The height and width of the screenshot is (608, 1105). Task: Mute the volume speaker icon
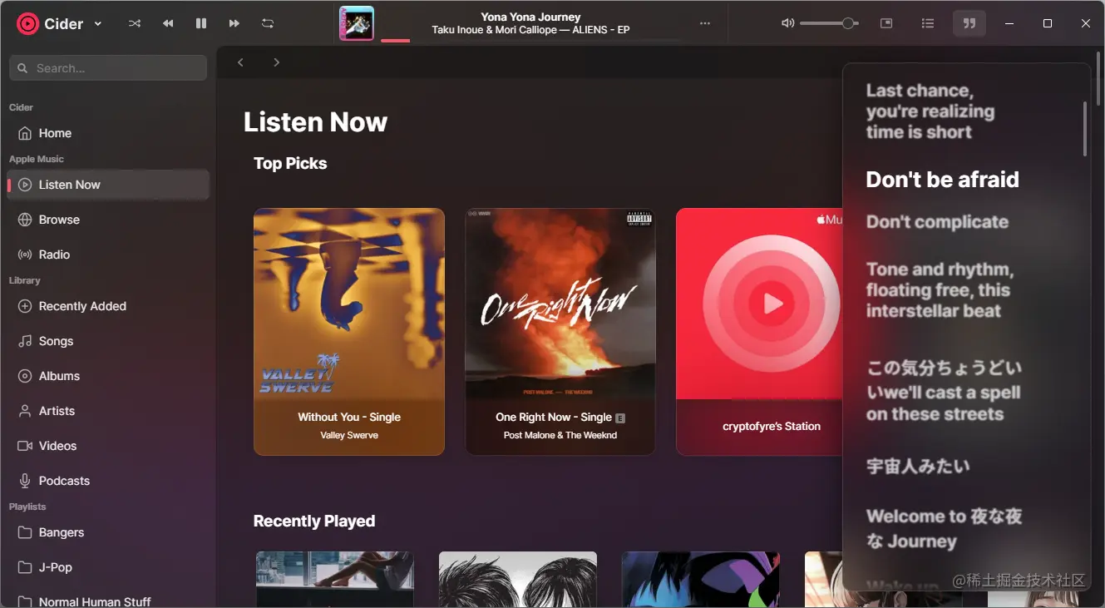[x=787, y=23]
